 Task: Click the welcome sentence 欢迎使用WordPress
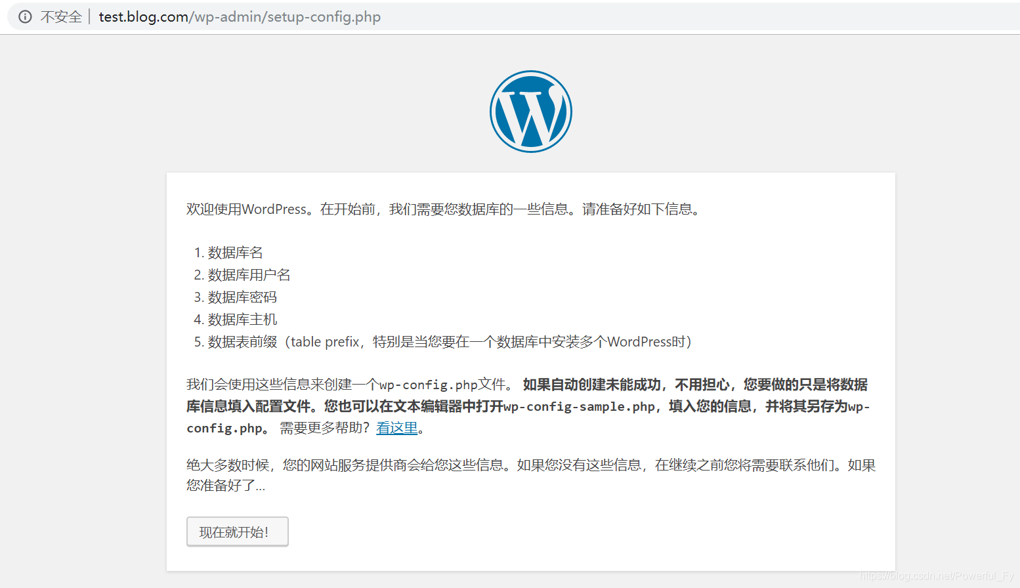tap(444, 209)
